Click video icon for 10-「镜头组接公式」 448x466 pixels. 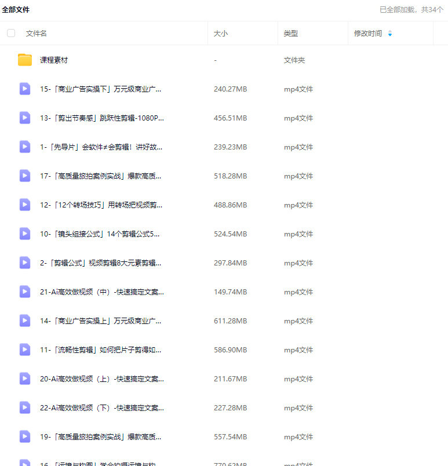[x=25, y=234]
